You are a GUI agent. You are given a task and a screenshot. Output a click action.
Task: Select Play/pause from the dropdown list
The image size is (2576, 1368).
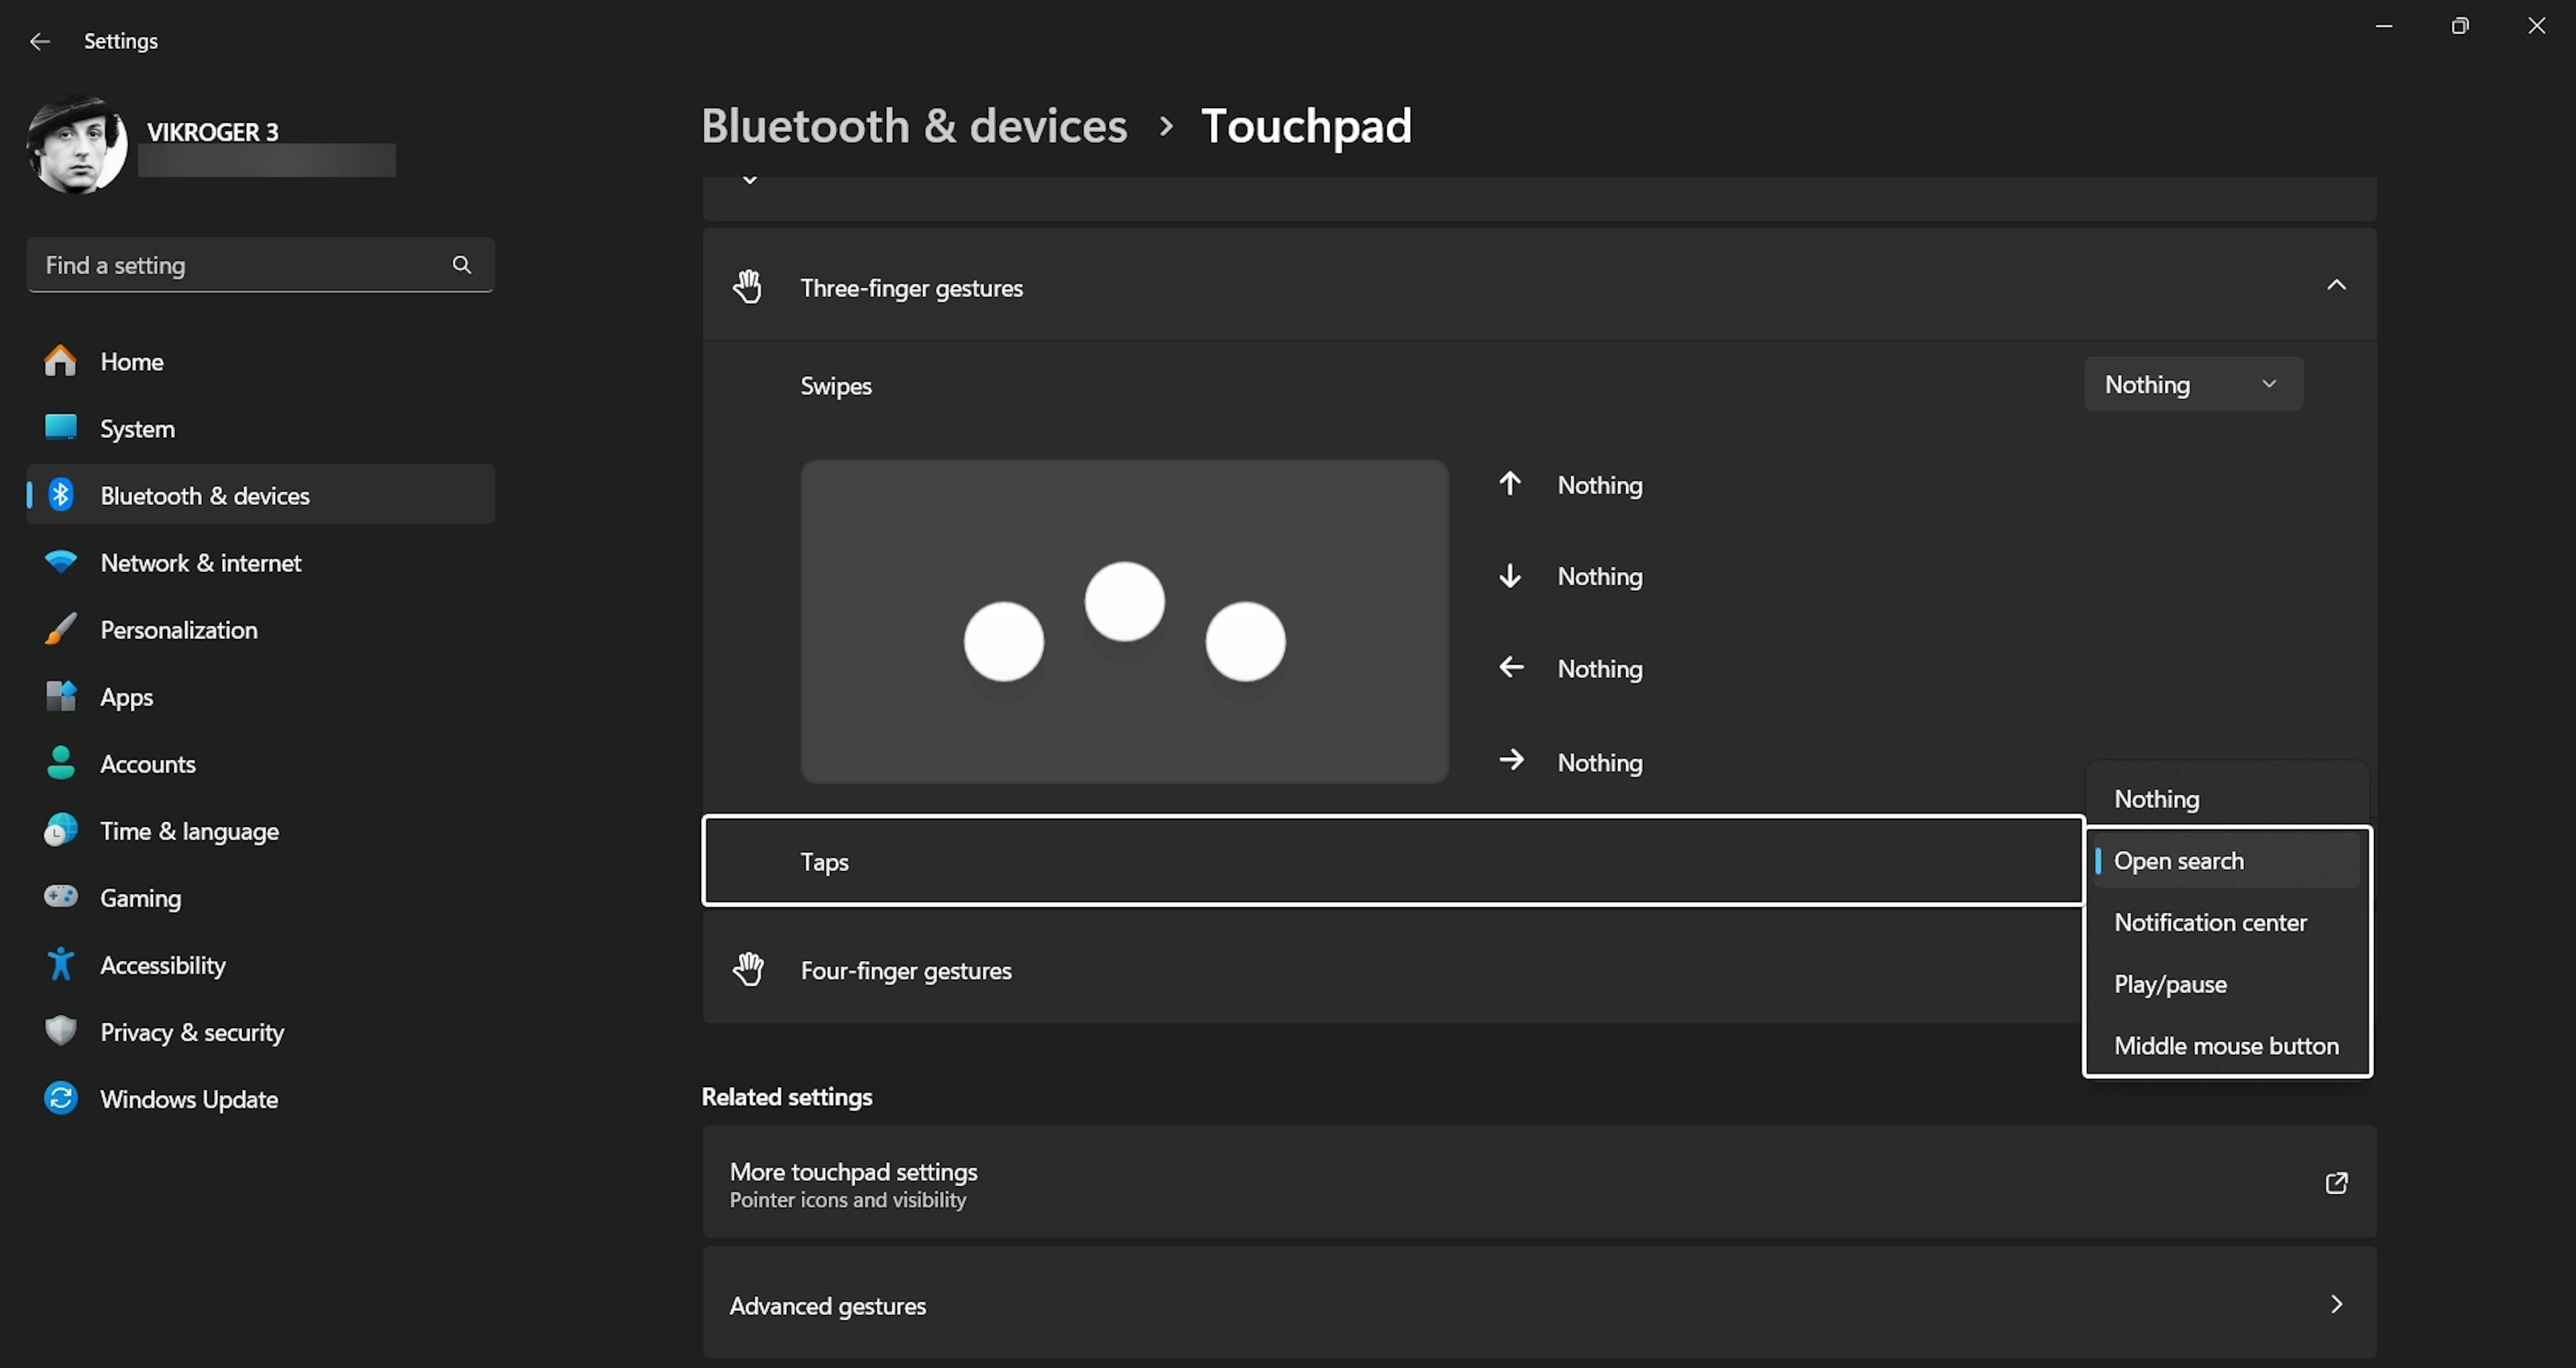[x=2170, y=984]
